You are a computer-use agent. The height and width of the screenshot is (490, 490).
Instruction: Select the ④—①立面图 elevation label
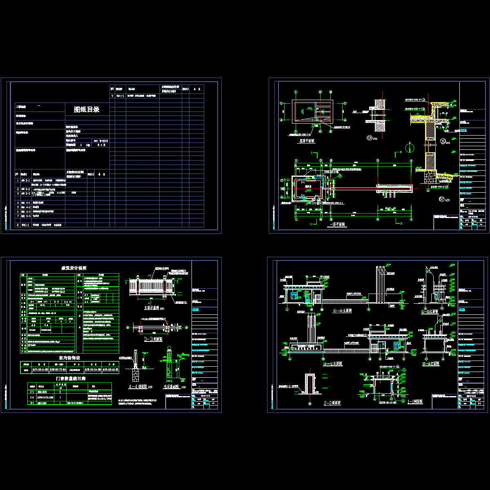click(x=332, y=363)
